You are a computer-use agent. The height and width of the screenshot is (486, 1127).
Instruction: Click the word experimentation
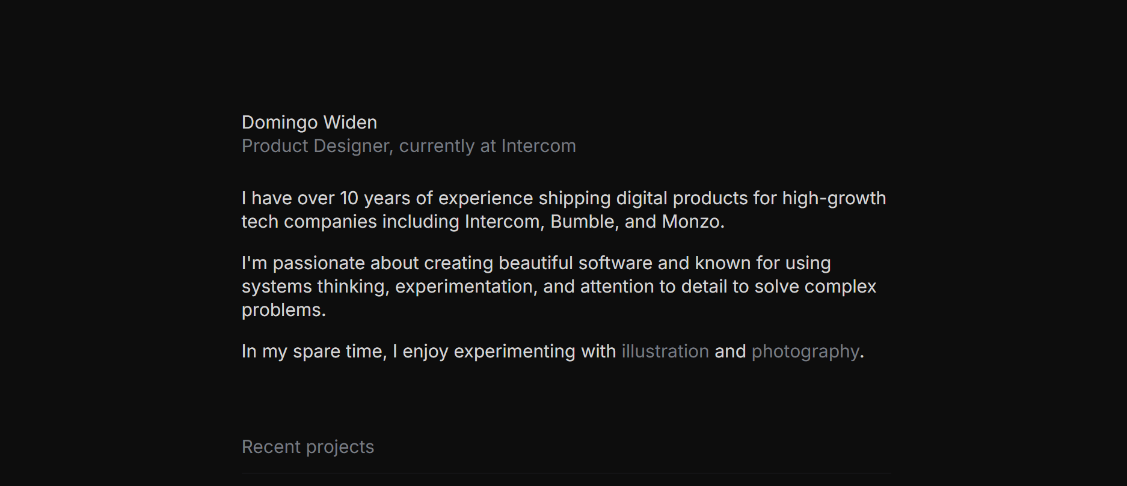point(464,287)
